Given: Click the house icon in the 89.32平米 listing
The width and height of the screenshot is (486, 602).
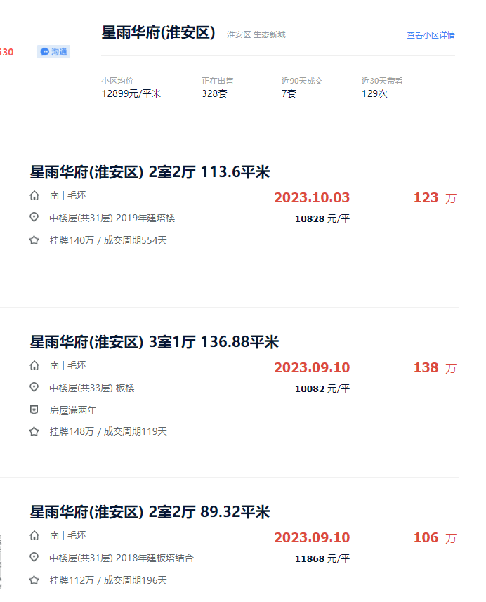Looking at the screenshot, I should click(x=34, y=536).
